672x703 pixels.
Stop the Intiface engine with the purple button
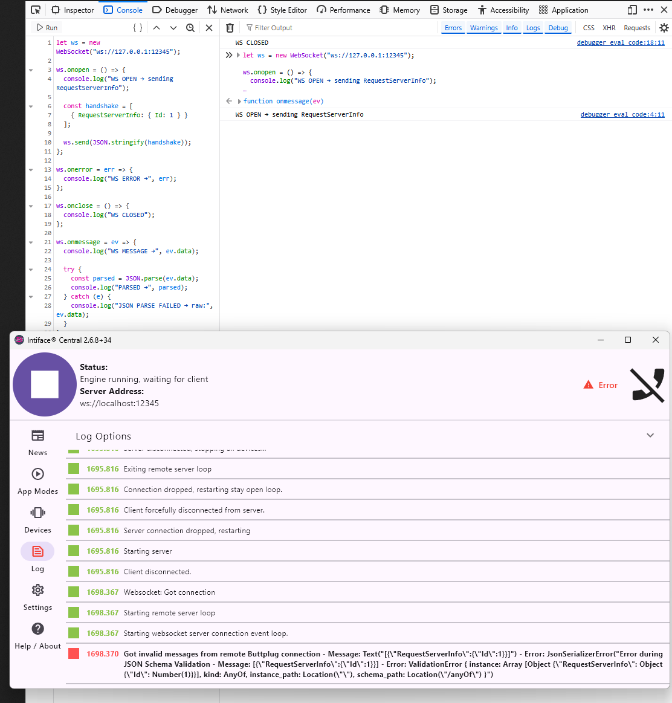click(x=45, y=384)
